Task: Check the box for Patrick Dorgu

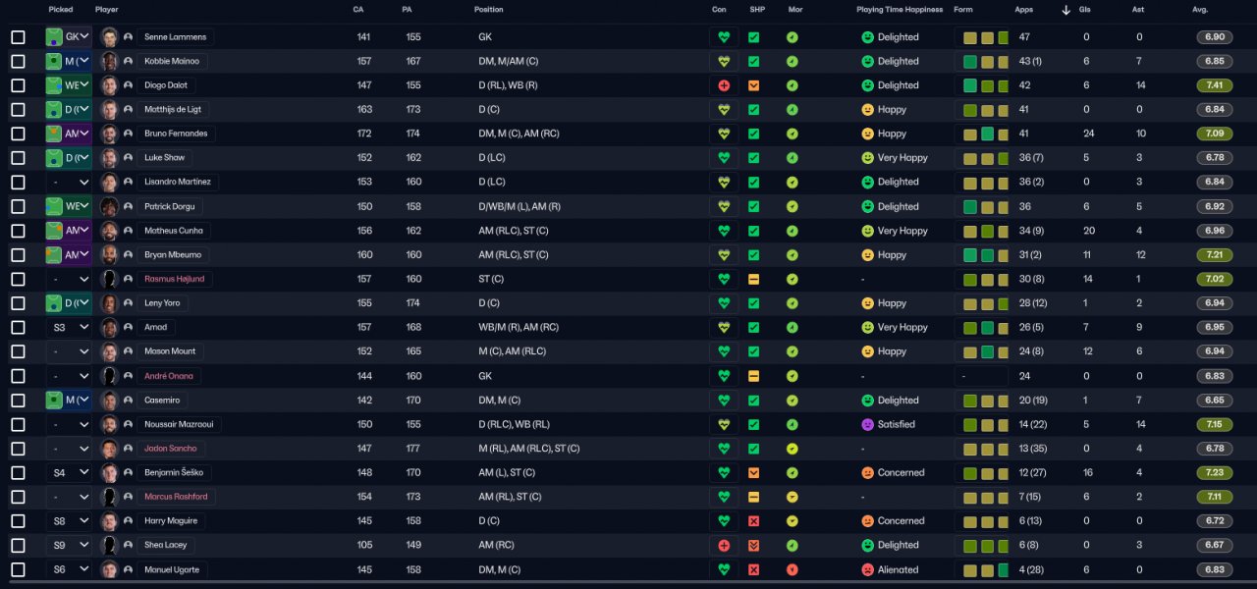Action: pyautogui.click(x=18, y=206)
